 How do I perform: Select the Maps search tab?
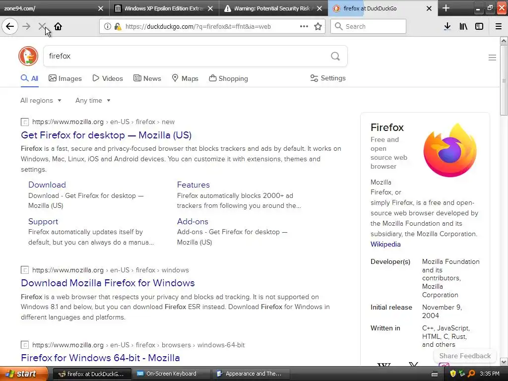click(x=185, y=78)
